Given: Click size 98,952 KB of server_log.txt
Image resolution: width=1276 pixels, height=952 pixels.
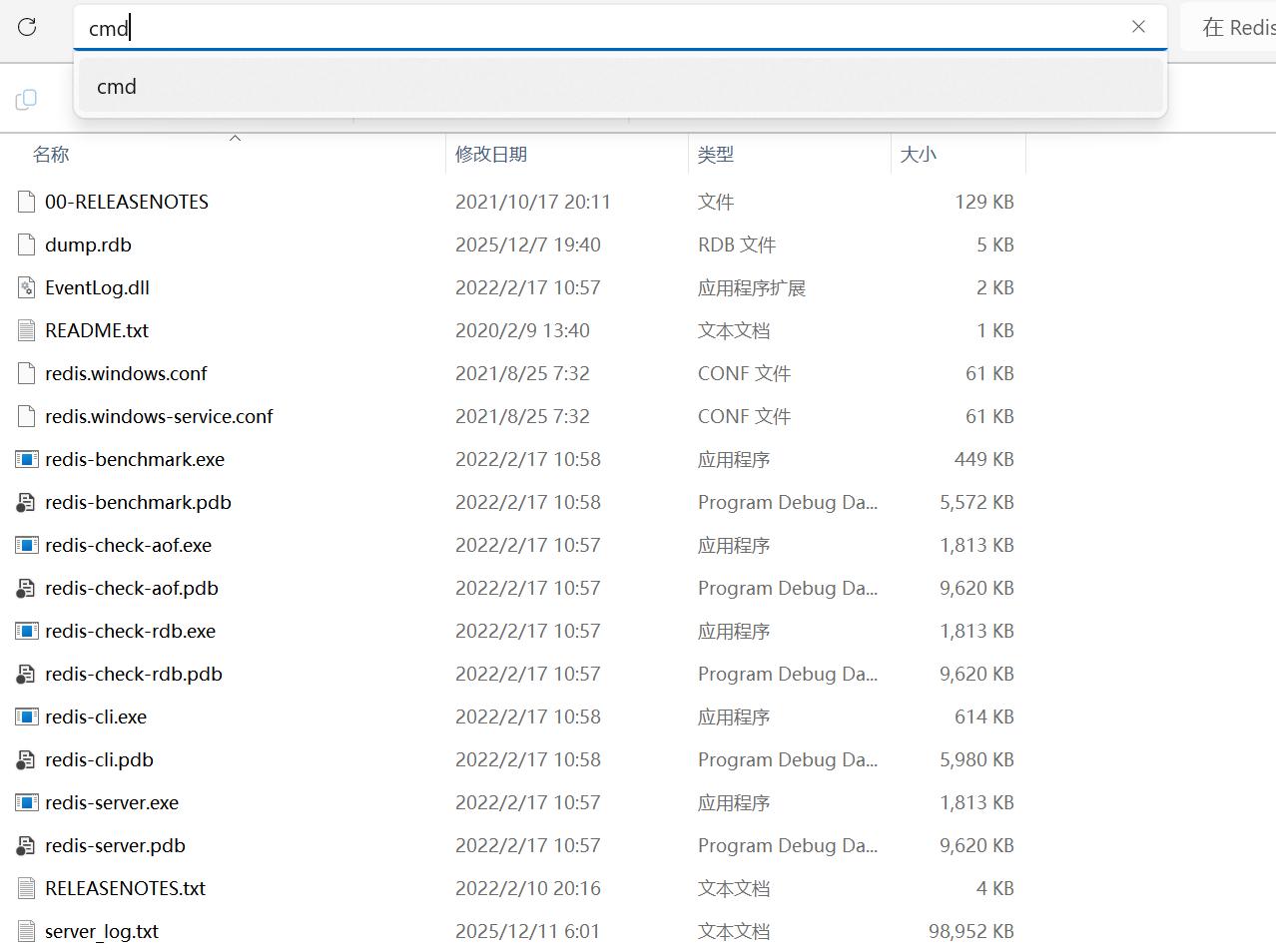Looking at the screenshot, I should tap(971, 931).
